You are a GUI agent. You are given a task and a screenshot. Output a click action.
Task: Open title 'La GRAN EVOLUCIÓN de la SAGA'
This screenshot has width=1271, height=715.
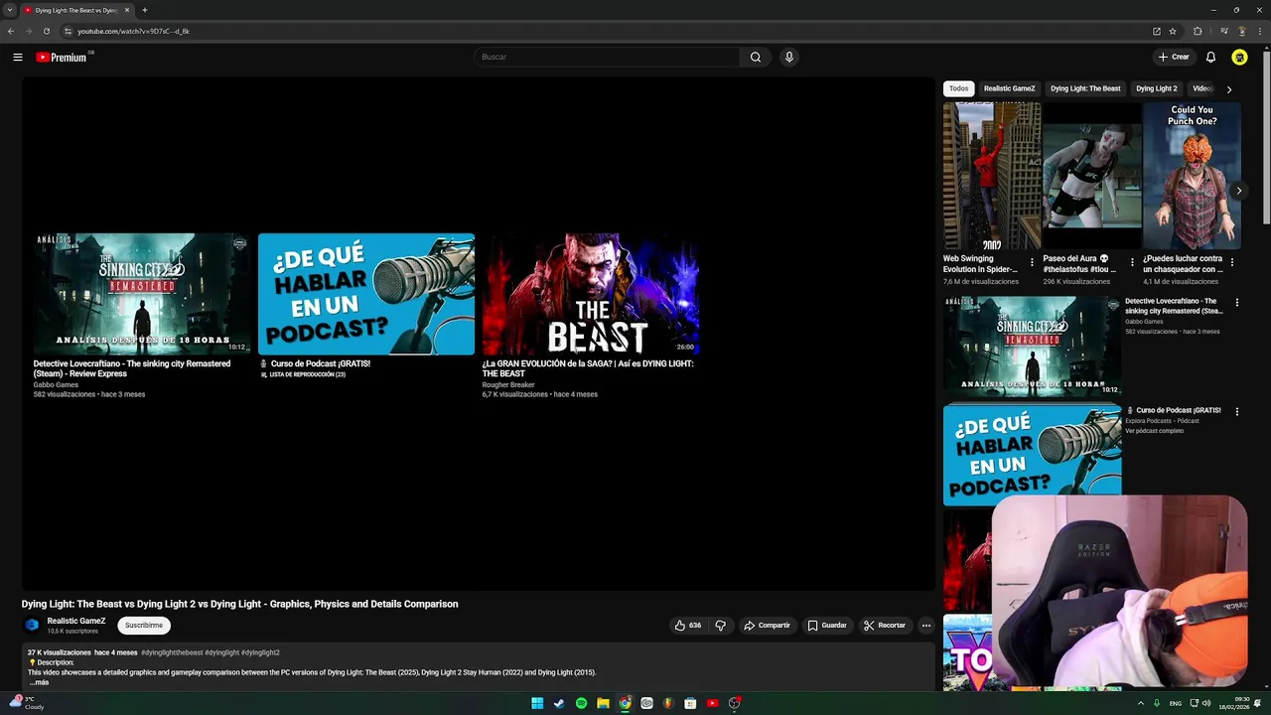588,368
